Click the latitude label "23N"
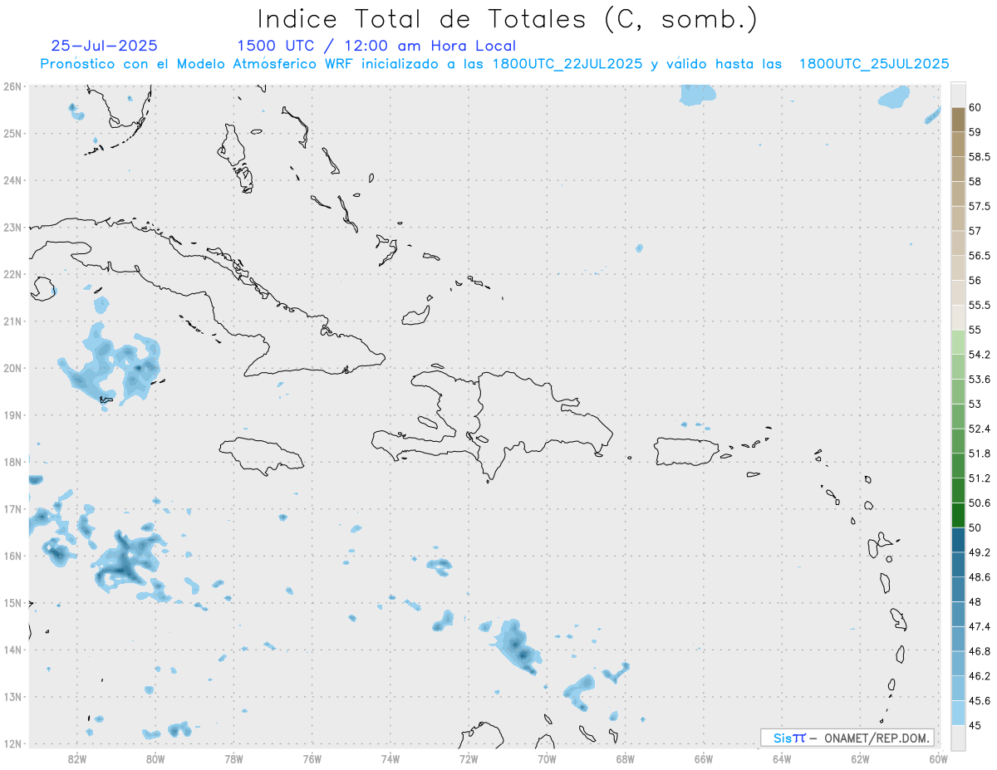The width and height of the screenshot is (997, 770). pos(12,228)
